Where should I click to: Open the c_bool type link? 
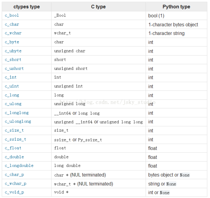tap(12, 16)
